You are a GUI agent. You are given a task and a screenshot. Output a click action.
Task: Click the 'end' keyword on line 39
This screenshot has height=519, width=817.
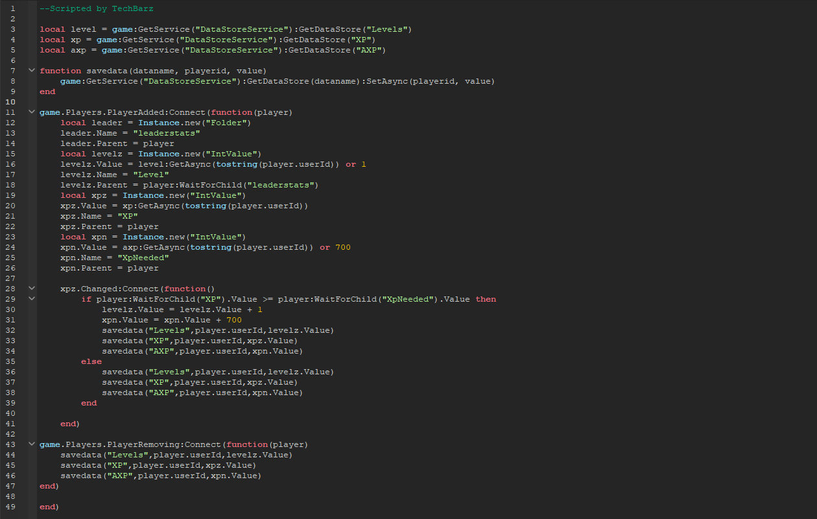pyautogui.click(x=89, y=404)
